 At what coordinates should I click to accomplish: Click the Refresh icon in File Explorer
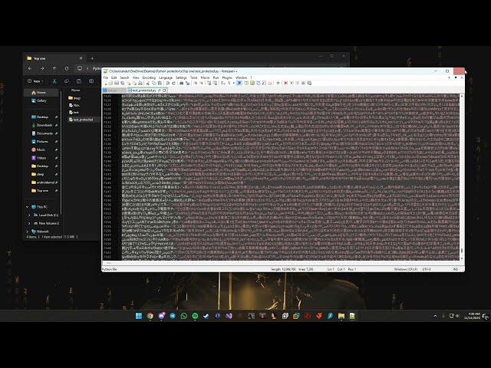coord(67,68)
